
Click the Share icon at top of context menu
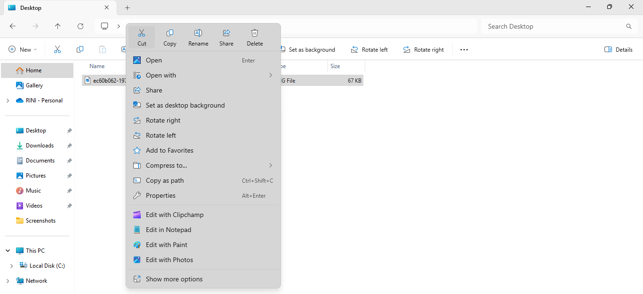click(x=226, y=33)
